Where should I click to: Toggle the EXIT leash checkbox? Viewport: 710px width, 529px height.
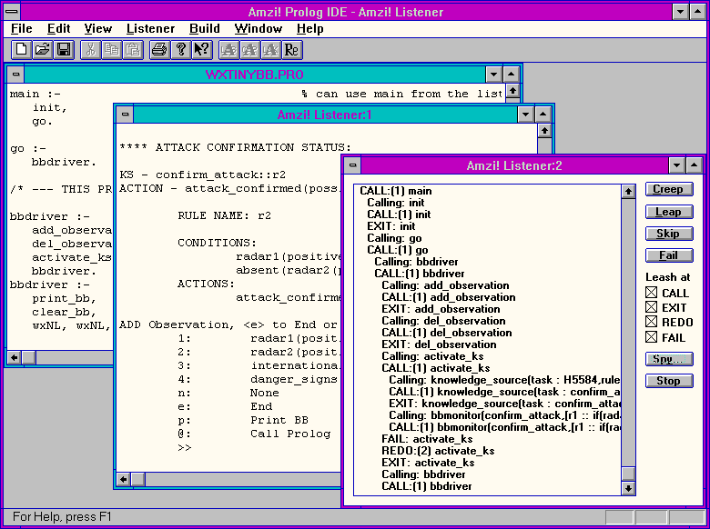[x=651, y=307]
